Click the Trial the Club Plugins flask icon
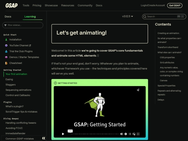188x141 pixels. coord(6,51)
